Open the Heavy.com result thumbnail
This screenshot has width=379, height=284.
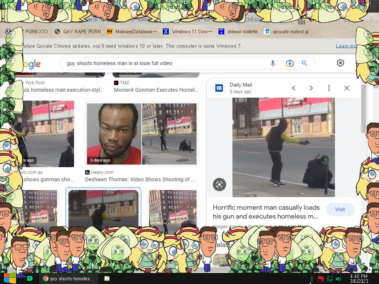click(x=142, y=134)
